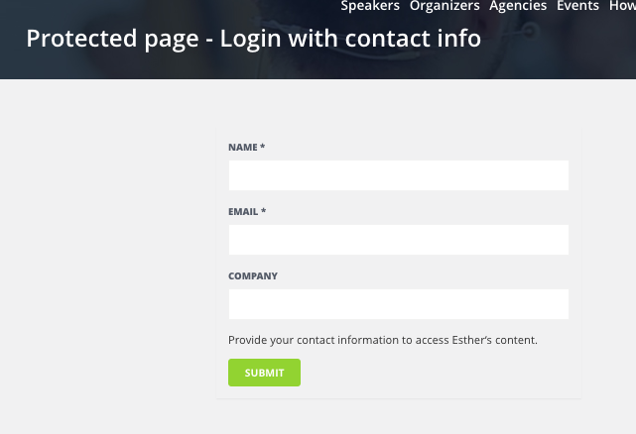Select the Company input box
This screenshot has width=636, height=434.
tap(398, 304)
